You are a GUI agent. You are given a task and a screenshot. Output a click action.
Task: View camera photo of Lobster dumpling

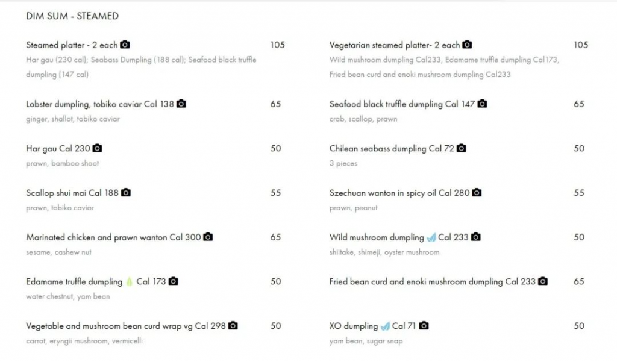[181, 104]
